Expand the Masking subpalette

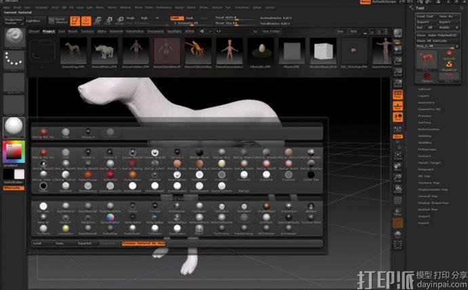[425, 136]
